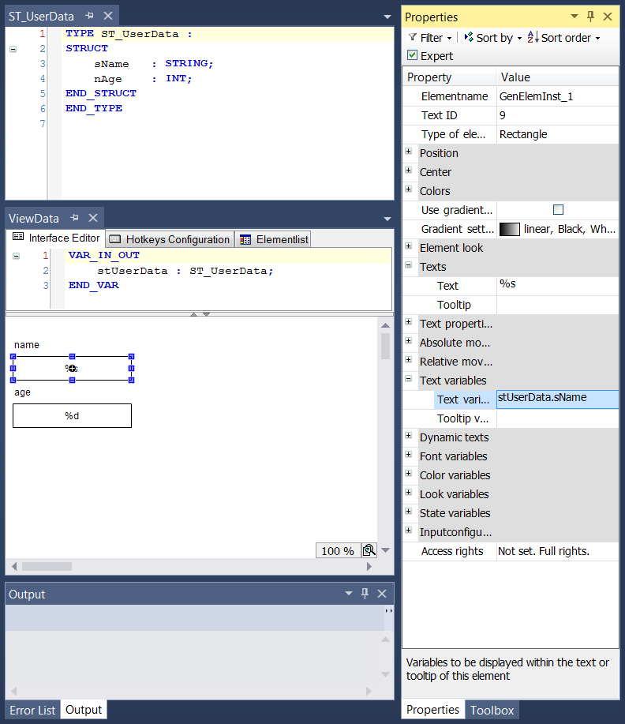Expand the Colors property group
Viewport: 625px width, 724px height.
tap(409, 189)
